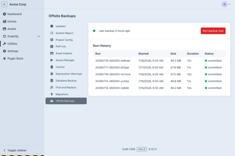
Task: Click the Acme Corp site logo icon
Action: point(5,4)
